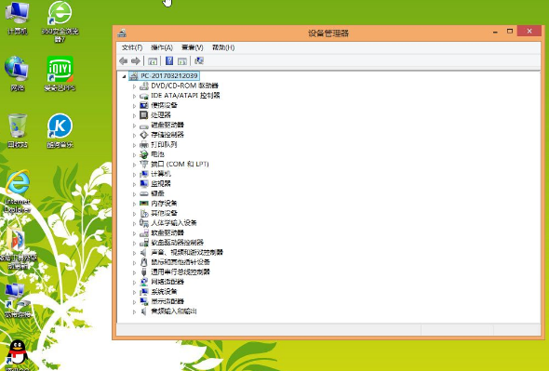Select the iQIYI 爱奇艺PPS desktop shortcut
This screenshot has height=371, width=549.
click(60, 73)
